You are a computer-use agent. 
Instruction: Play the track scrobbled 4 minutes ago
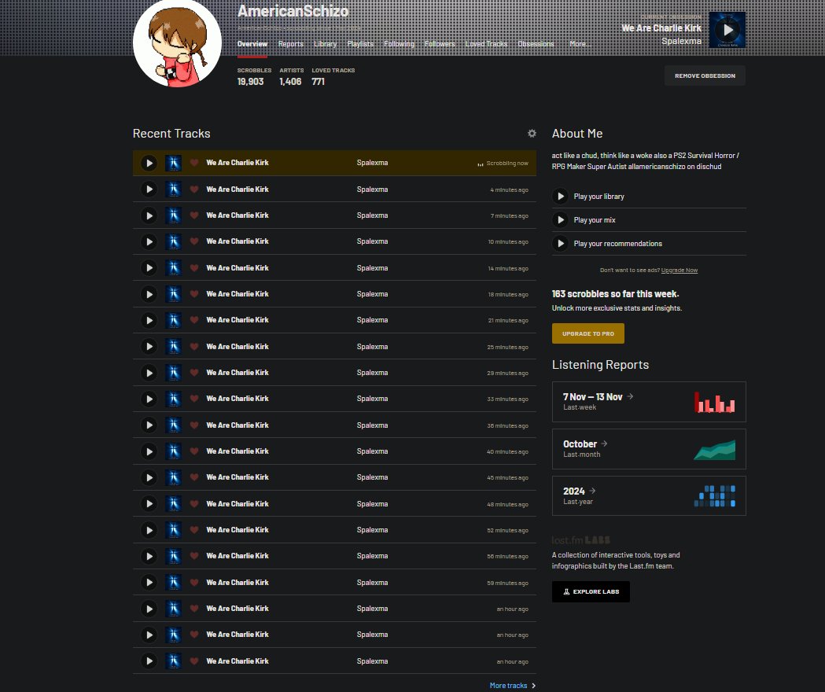[x=149, y=190]
